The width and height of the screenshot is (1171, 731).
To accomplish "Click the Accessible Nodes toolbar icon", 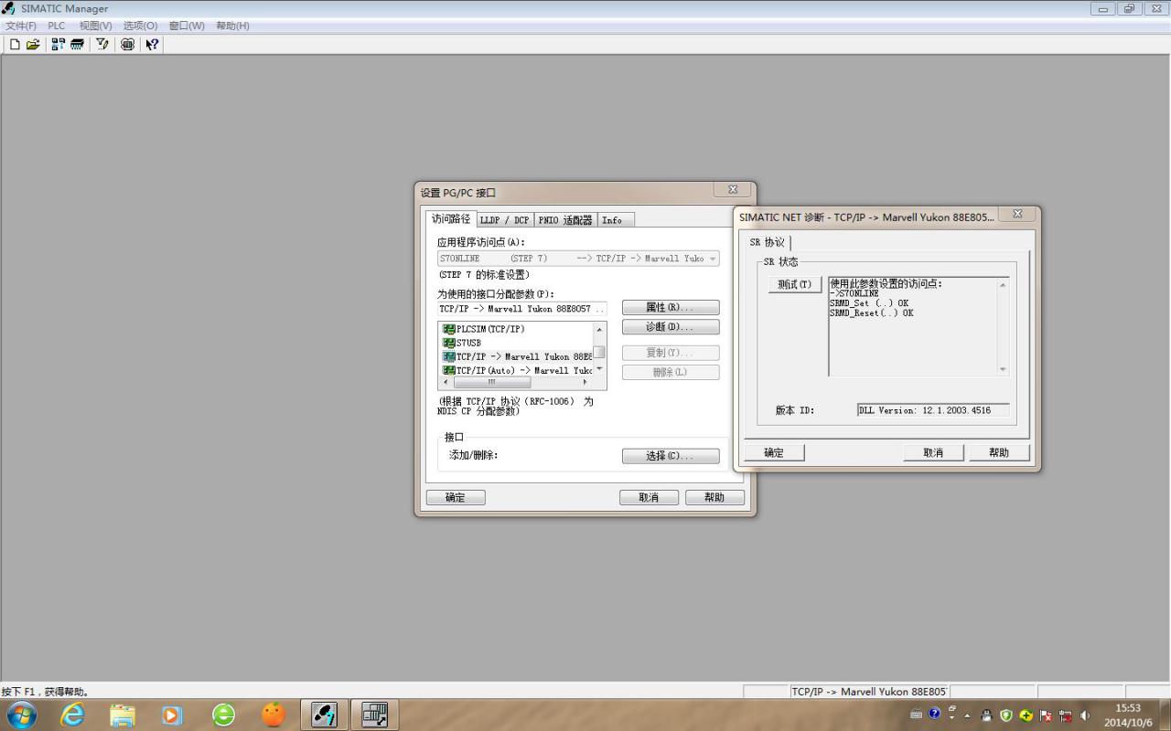I will pos(58,44).
